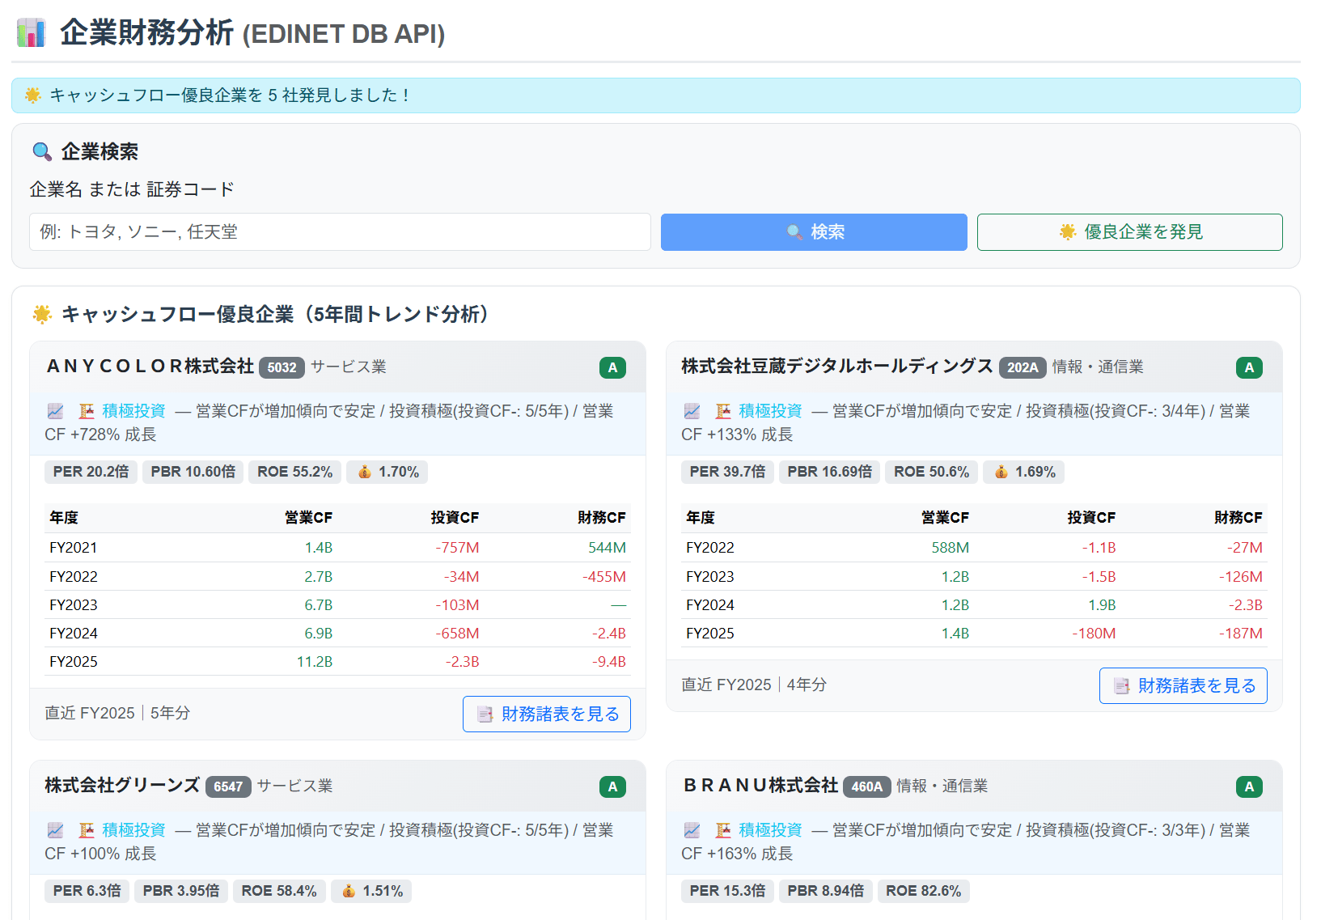Select the 積極投資 label in グリーンズ card
The image size is (1338, 920).
coord(133,830)
